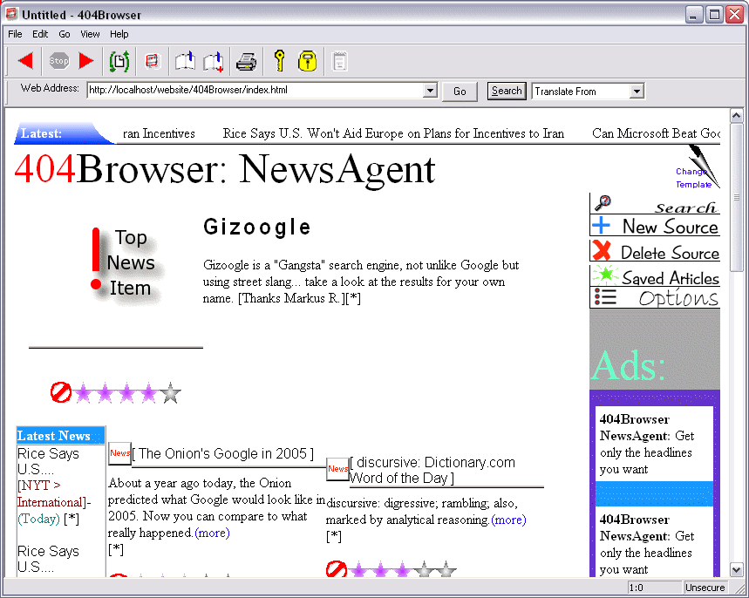The image size is (749, 598).
Task: Click inside the Web Address field
Action: (x=255, y=91)
